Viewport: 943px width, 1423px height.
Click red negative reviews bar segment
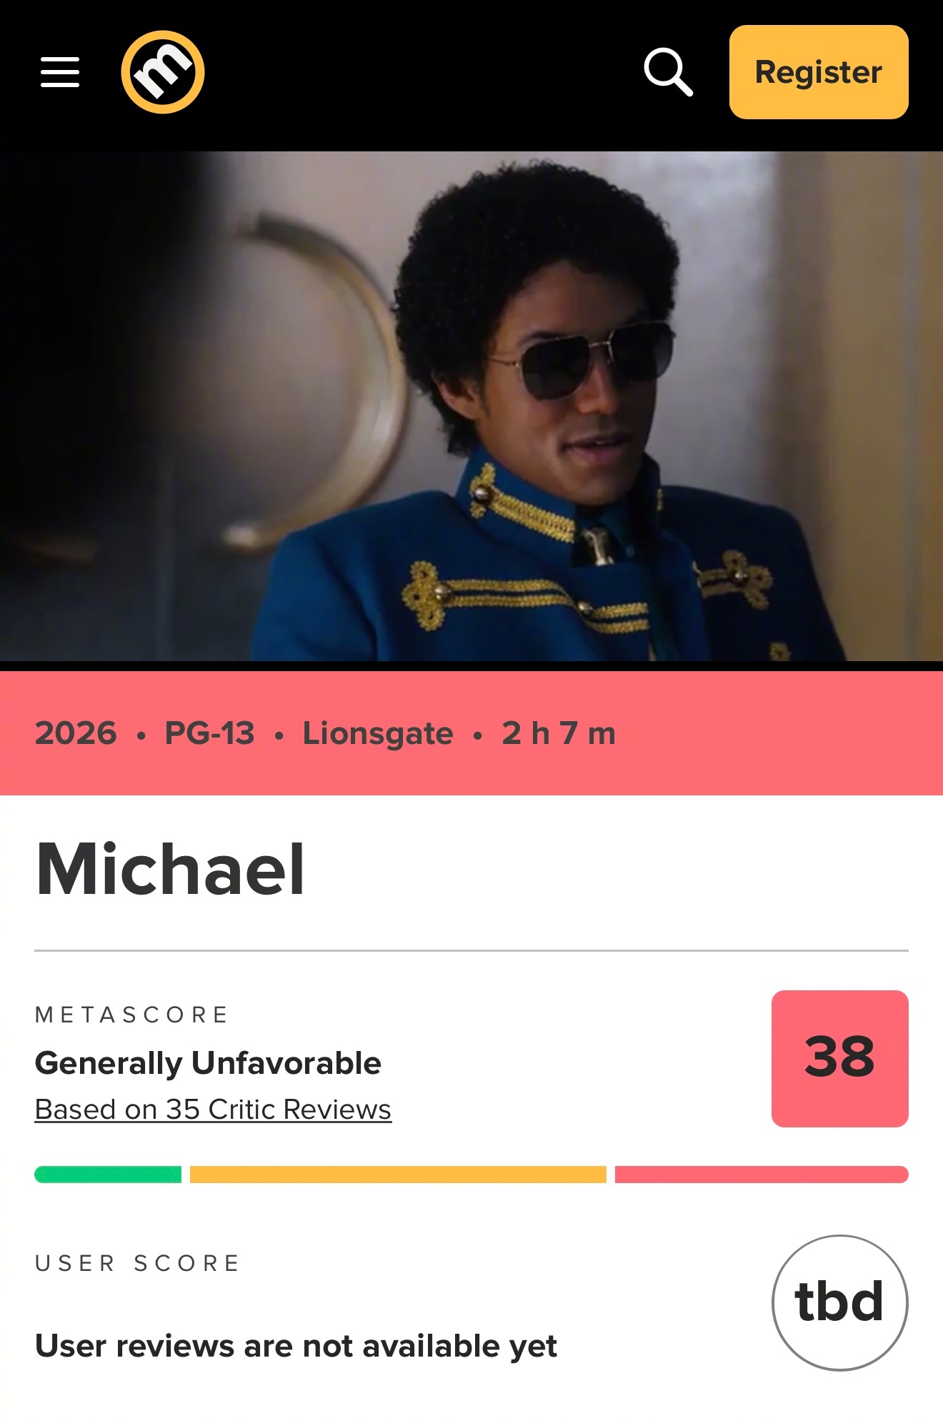click(x=762, y=1174)
